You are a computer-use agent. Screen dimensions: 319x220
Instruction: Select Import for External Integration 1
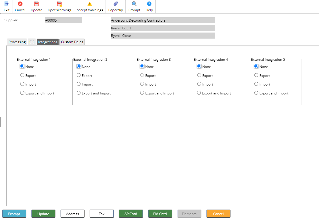pyautogui.click(x=22, y=84)
